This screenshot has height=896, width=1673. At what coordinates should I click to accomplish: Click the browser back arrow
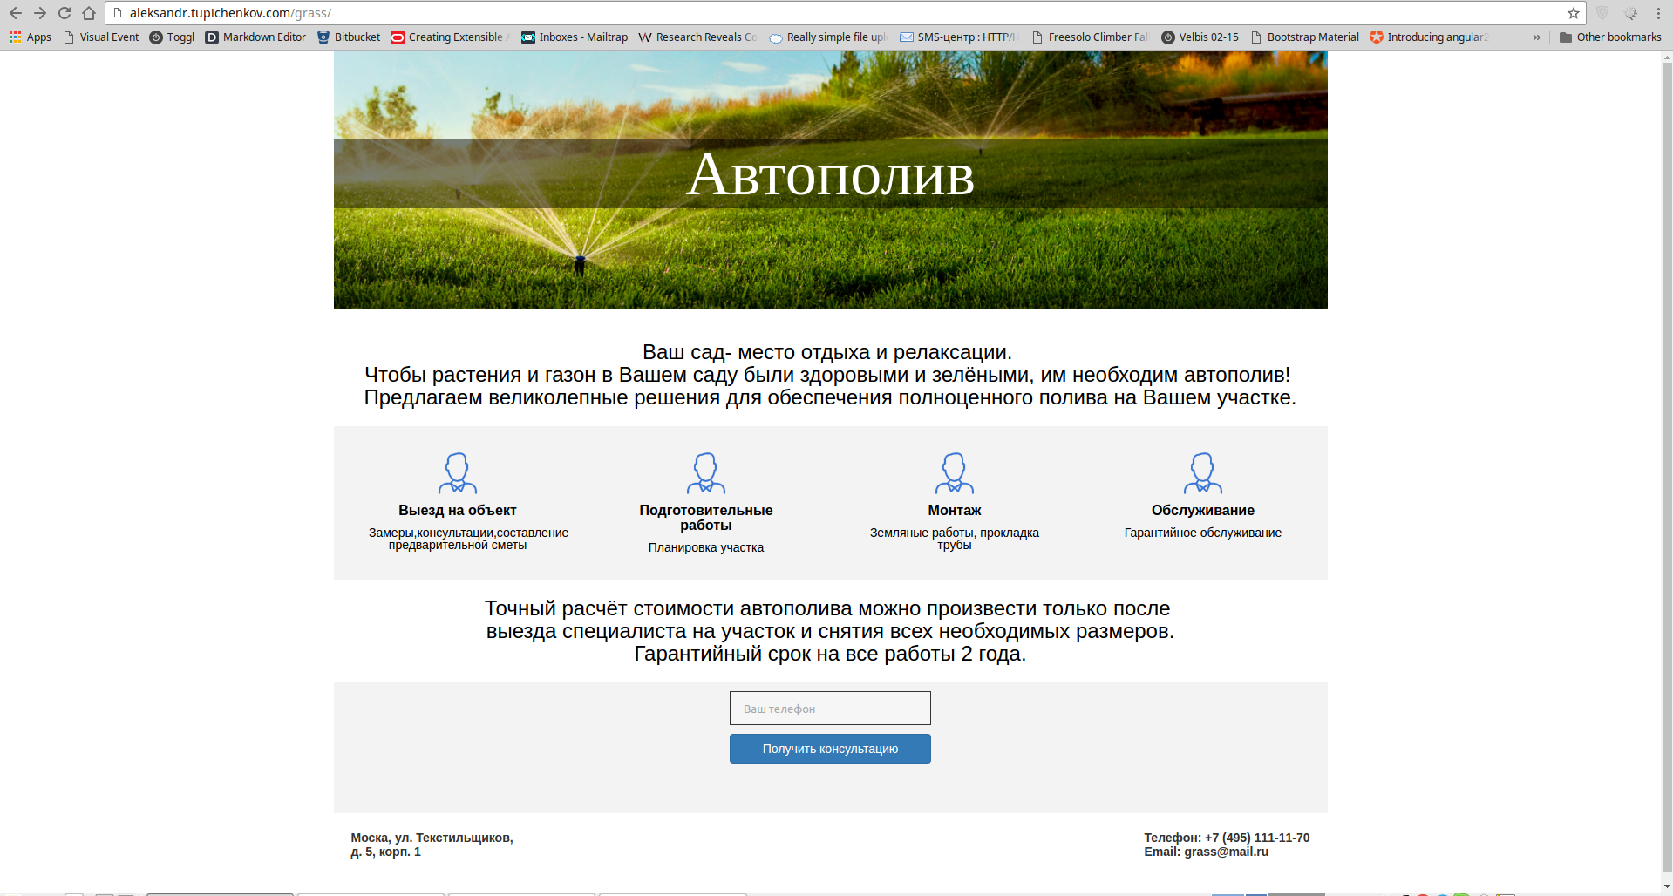click(x=15, y=13)
